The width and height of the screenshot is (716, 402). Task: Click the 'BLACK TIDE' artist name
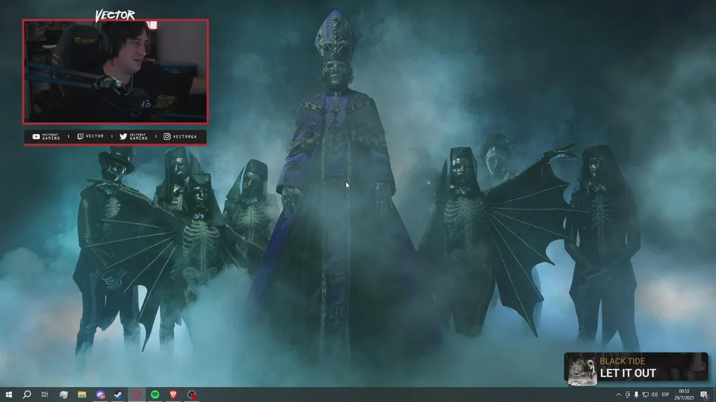(622, 361)
